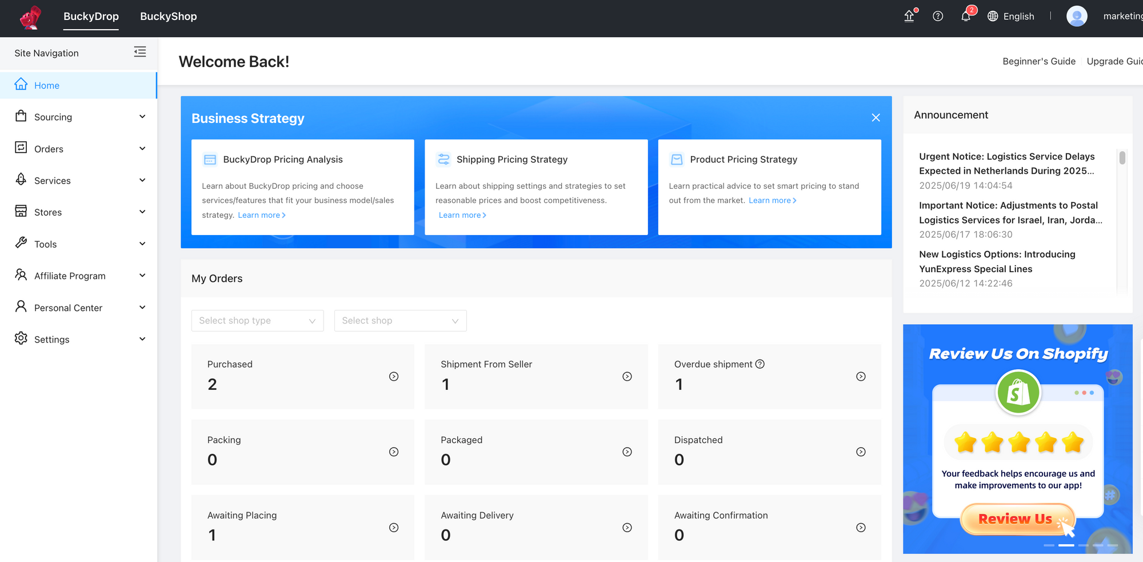Open Awaiting Delivery arrow icon

point(628,528)
